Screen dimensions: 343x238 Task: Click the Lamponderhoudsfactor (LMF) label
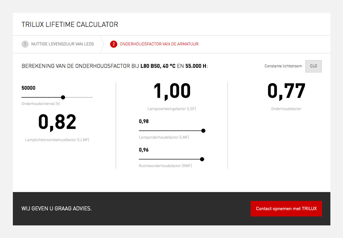[164, 137]
